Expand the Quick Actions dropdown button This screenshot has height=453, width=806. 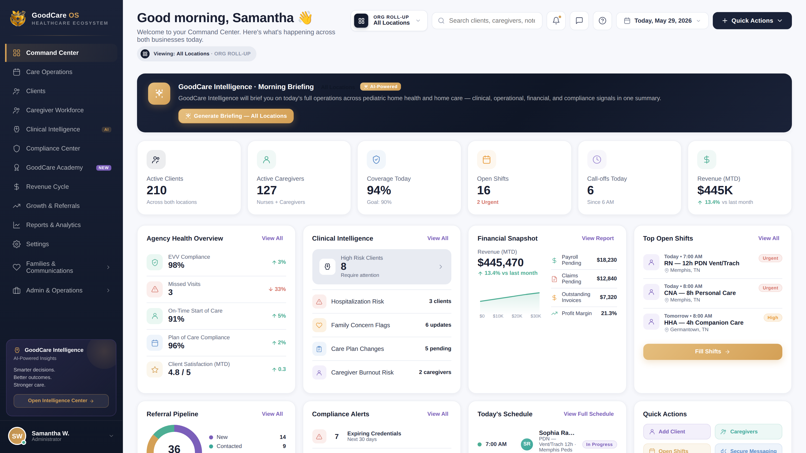pyautogui.click(x=752, y=21)
